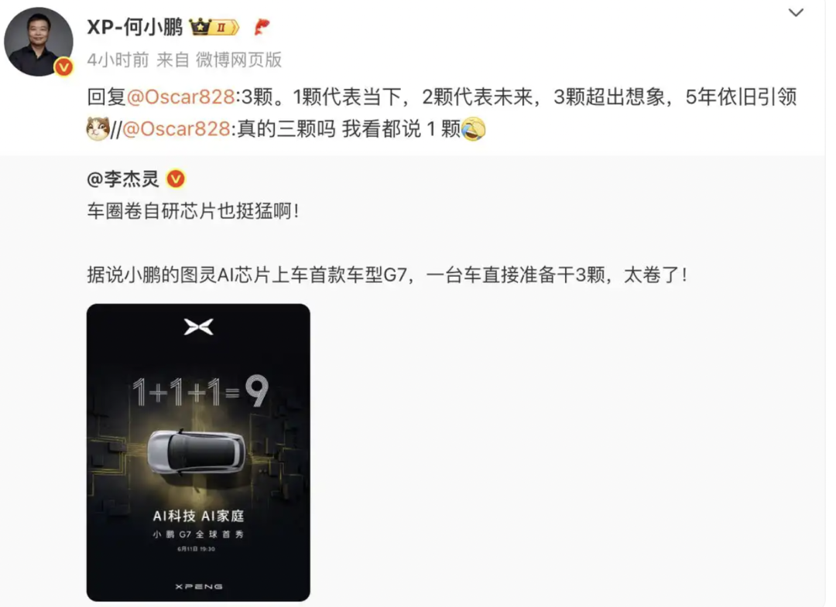Screen dimensions: 836x607
Task: Click the 微博网页版 source link
Action: (x=239, y=60)
